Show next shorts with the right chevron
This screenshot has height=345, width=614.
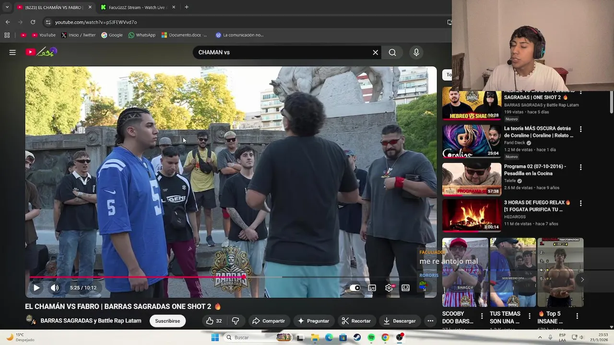coord(582,279)
